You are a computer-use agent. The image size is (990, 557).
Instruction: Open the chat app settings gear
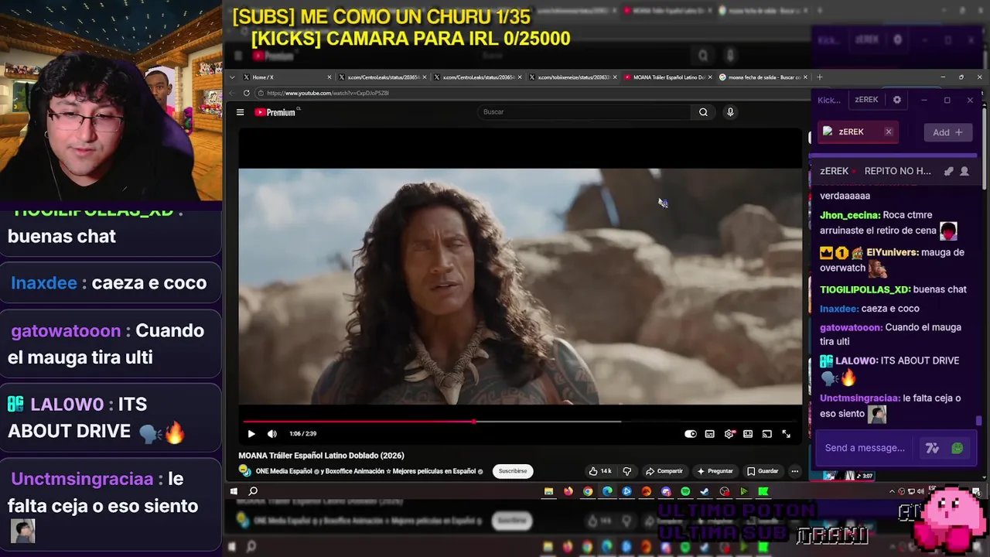point(897,100)
